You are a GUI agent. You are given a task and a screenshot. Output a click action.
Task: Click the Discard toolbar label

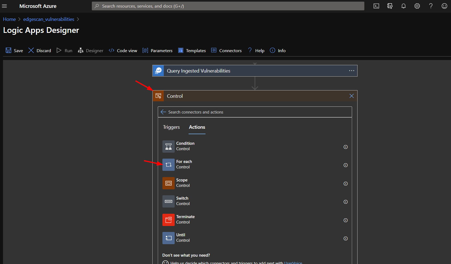(x=44, y=51)
